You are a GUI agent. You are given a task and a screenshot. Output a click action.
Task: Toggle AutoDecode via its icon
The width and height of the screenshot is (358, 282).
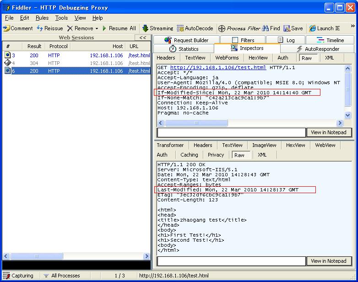point(180,28)
